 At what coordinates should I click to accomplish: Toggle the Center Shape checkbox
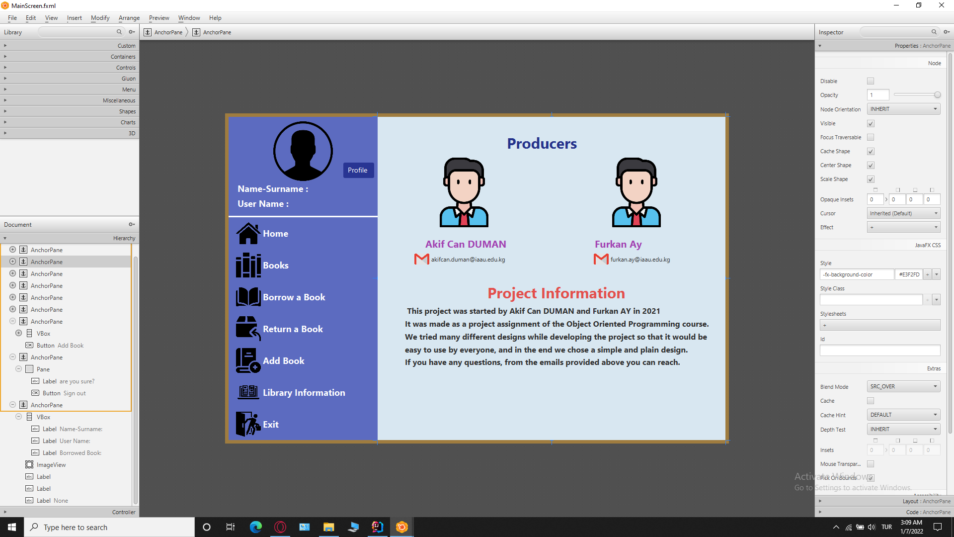click(x=871, y=165)
